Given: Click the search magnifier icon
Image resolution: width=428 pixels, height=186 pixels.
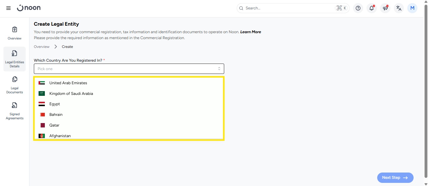Looking at the screenshot, I should pos(241,8).
